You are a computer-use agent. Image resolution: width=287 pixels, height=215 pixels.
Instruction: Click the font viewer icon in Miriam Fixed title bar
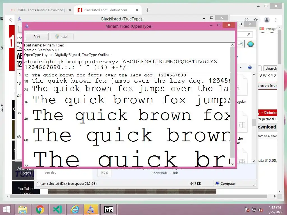point(27,26)
